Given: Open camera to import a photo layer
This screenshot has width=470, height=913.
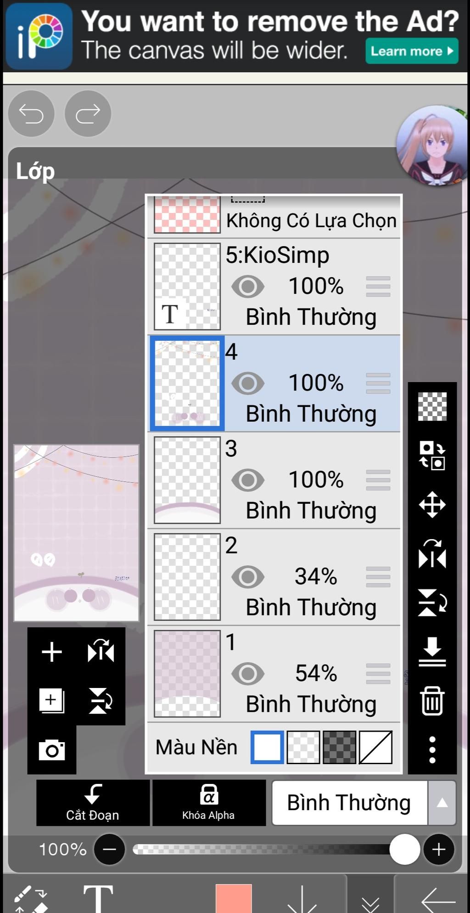Looking at the screenshot, I should (51, 750).
